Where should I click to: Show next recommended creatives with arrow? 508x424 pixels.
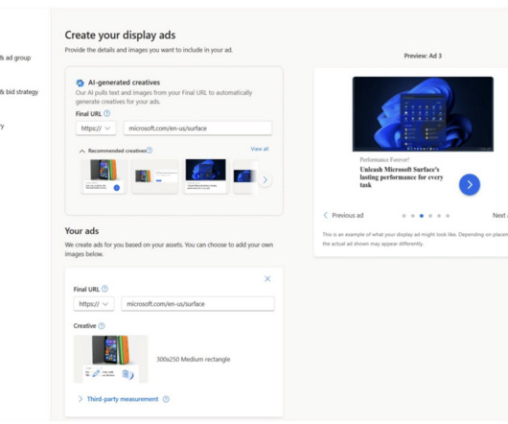(265, 180)
